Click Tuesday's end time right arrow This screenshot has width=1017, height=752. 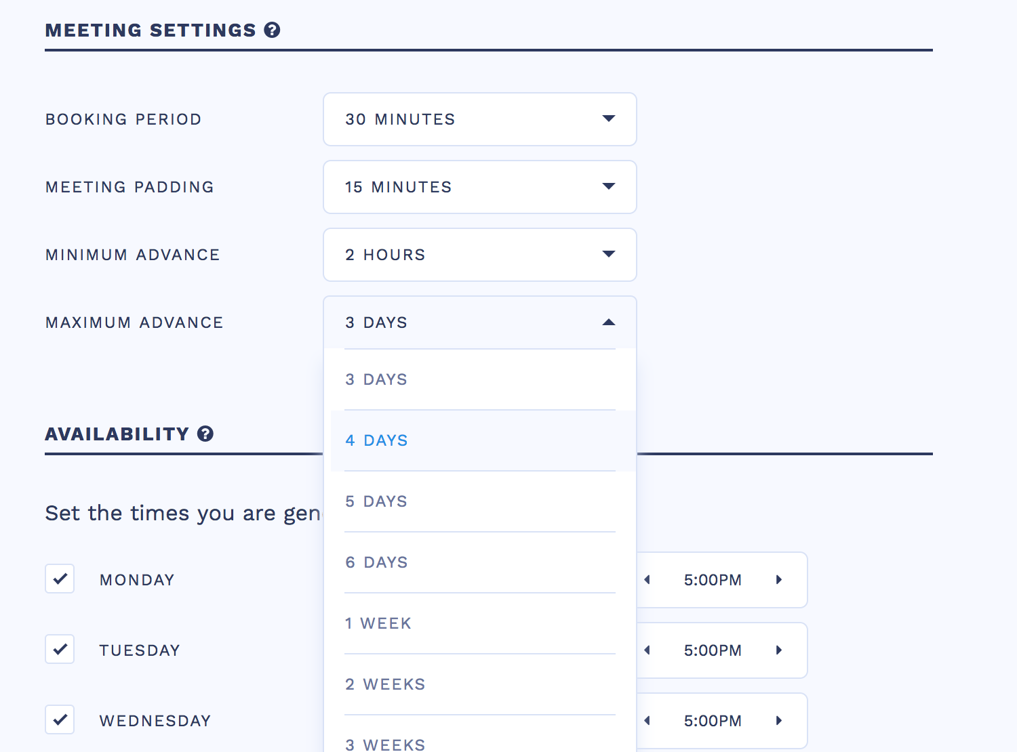point(779,650)
